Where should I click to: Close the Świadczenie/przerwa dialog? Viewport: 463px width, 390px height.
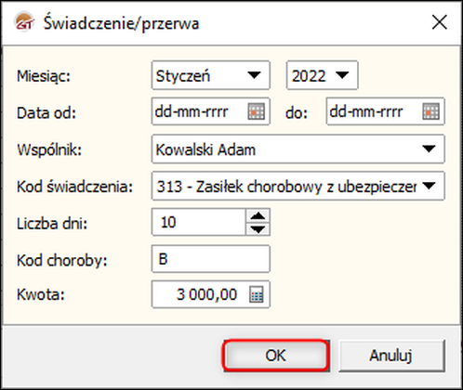coord(440,22)
